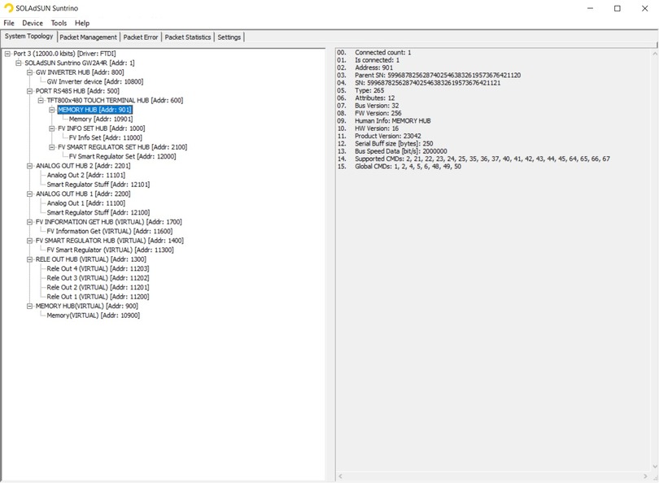
Task: Collapse the Port 3 root node
Action: click(x=7, y=54)
